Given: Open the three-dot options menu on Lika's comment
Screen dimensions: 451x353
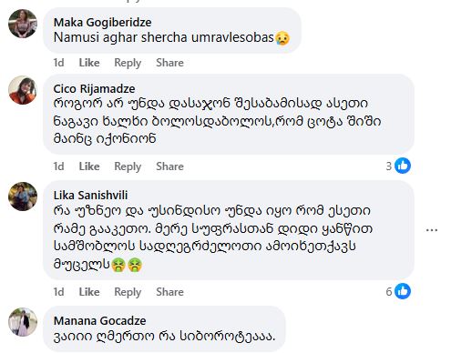Looking at the screenshot, I should [432, 230].
